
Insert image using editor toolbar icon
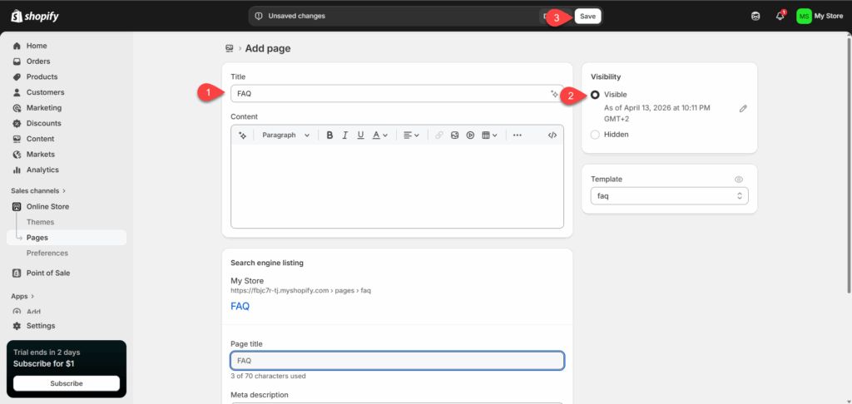(x=455, y=135)
